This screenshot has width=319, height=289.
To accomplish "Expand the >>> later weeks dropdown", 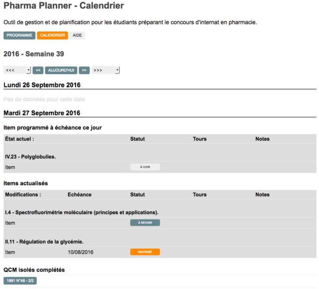I will [105, 70].
